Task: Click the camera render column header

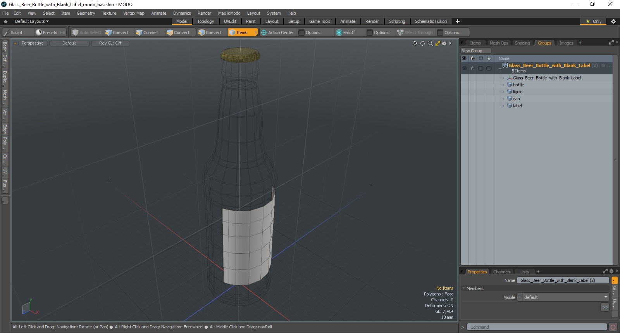Action: [x=472, y=58]
